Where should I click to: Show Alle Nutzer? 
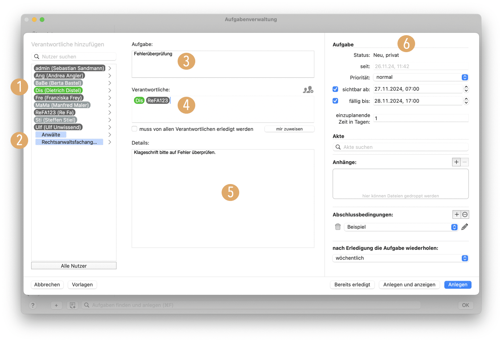74,266
